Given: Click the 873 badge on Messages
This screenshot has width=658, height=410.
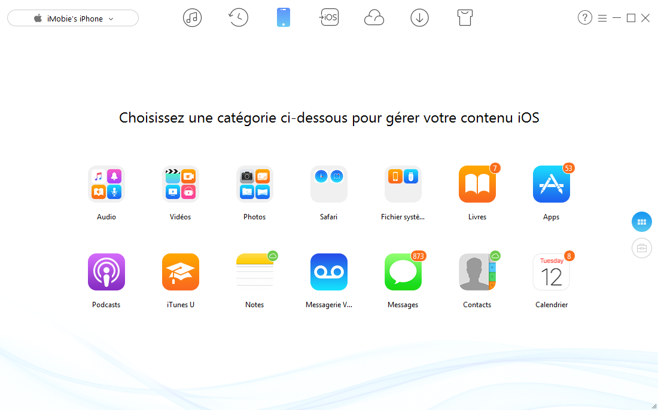Looking at the screenshot, I should click(418, 256).
